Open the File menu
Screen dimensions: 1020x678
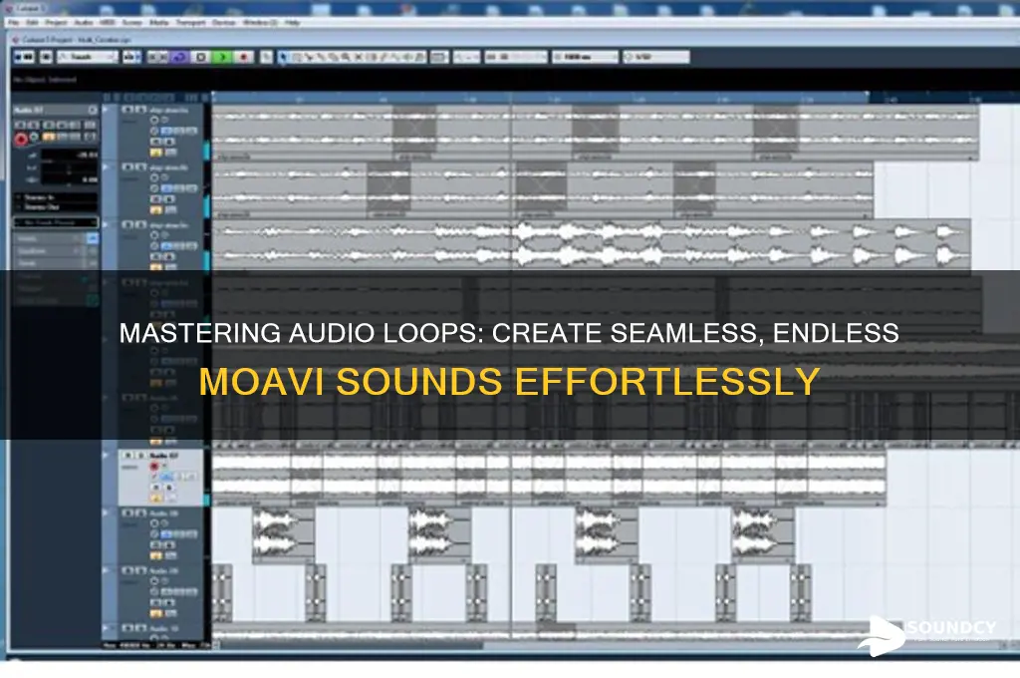(x=14, y=23)
